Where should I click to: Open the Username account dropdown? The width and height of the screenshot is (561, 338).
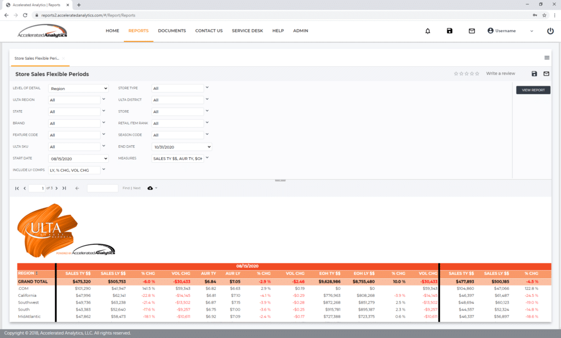(505, 31)
